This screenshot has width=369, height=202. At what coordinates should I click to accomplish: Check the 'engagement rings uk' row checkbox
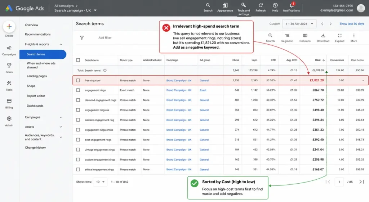[x=78, y=110]
